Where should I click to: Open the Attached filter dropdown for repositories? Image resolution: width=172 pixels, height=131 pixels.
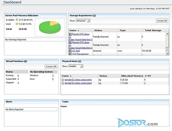tap(89, 21)
